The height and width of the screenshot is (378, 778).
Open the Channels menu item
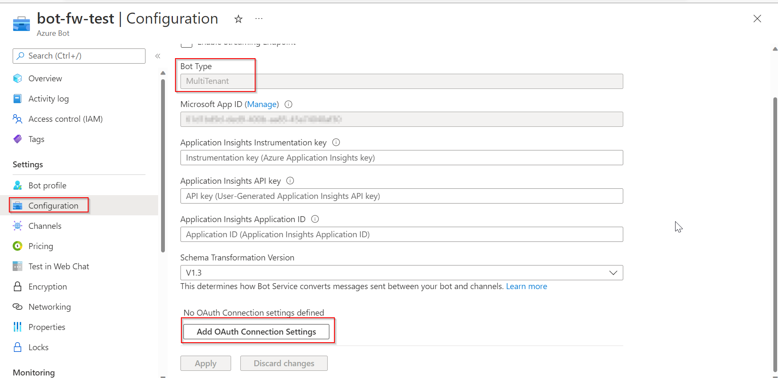tap(45, 226)
